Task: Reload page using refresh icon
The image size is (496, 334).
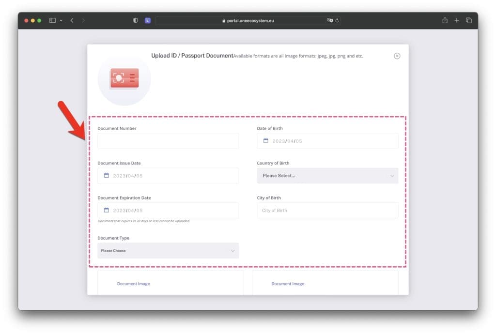Action: [337, 20]
